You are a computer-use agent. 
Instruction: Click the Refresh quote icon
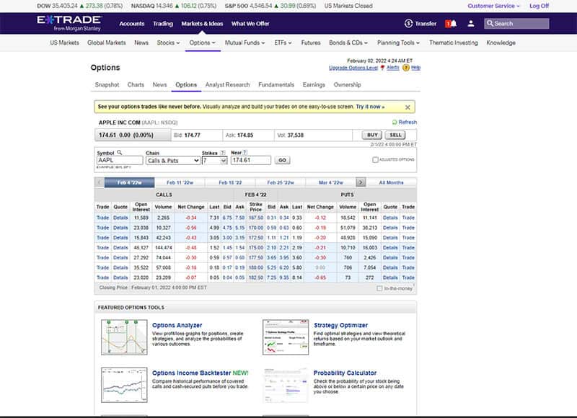tap(394, 122)
